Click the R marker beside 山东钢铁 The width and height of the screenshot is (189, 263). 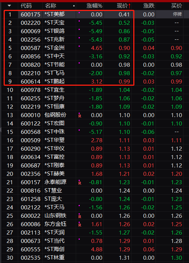pyautogui.click(x=80, y=217)
